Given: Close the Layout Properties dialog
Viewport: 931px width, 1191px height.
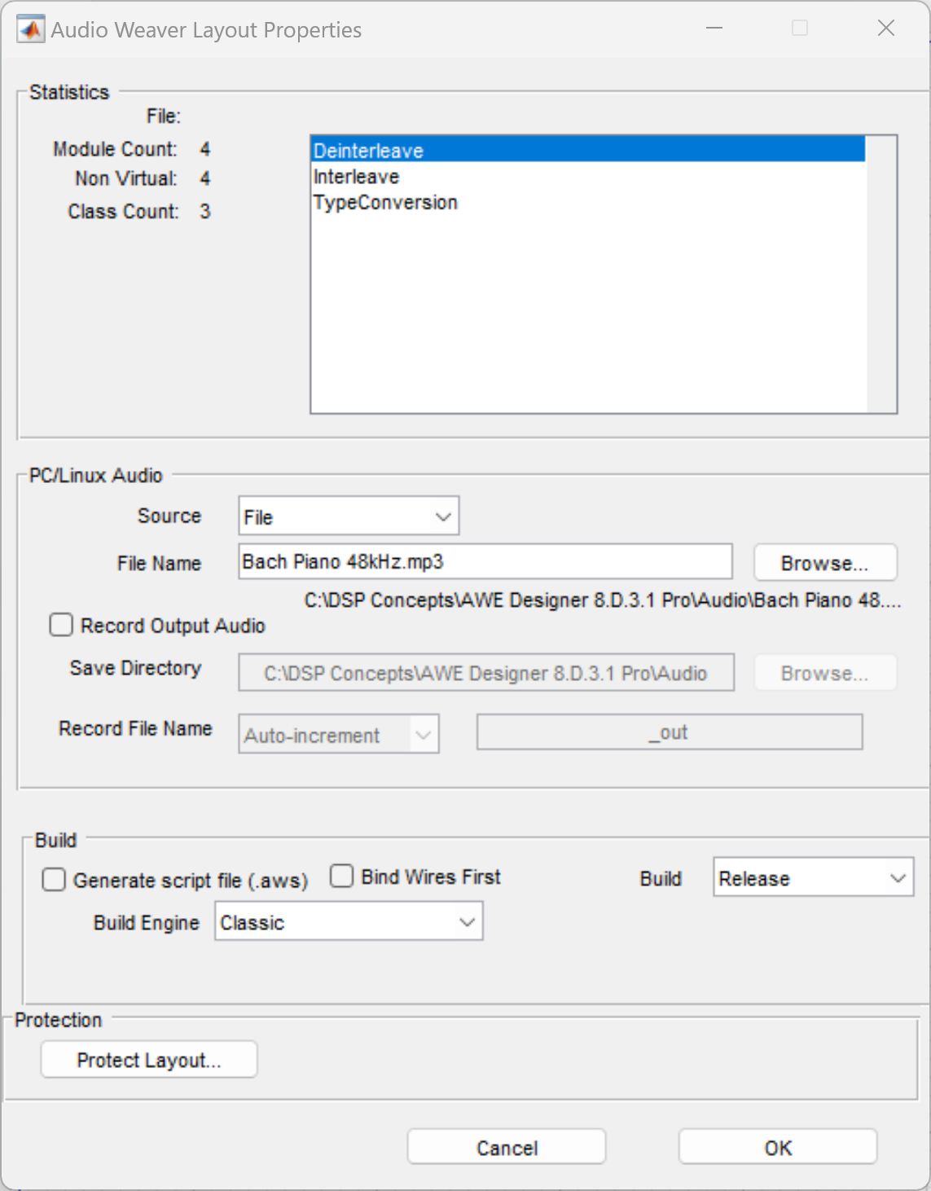Looking at the screenshot, I should 885,29.
